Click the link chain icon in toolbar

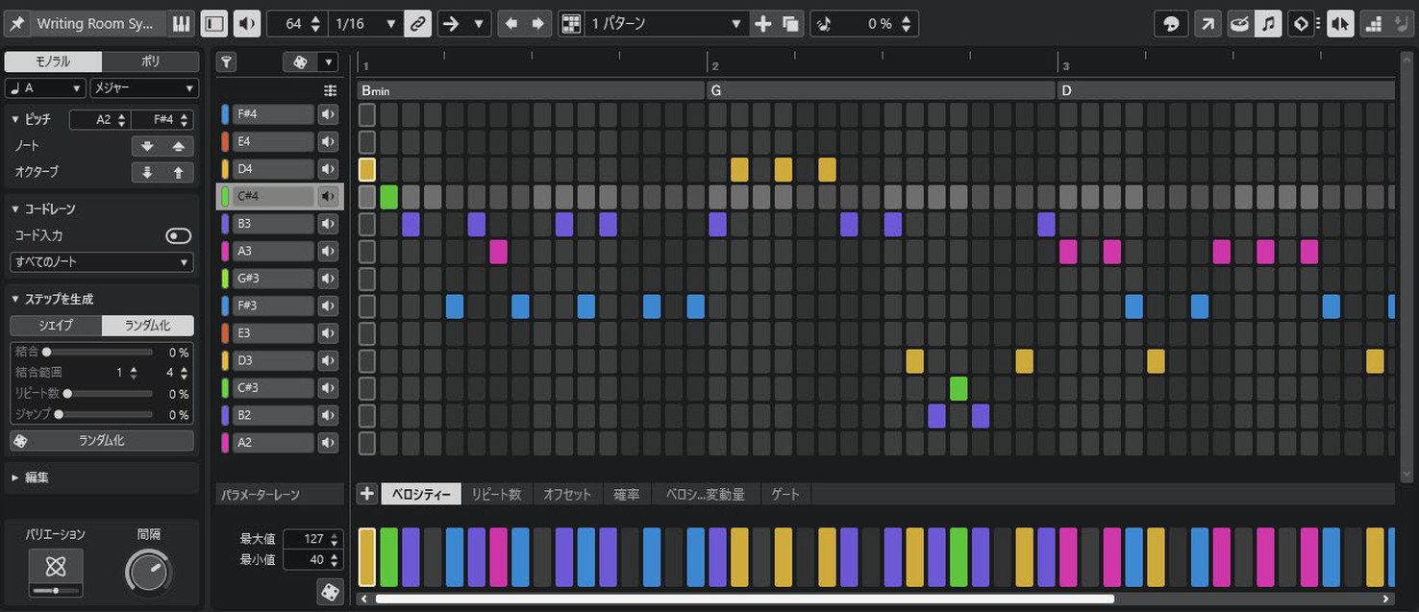point(416,24)
